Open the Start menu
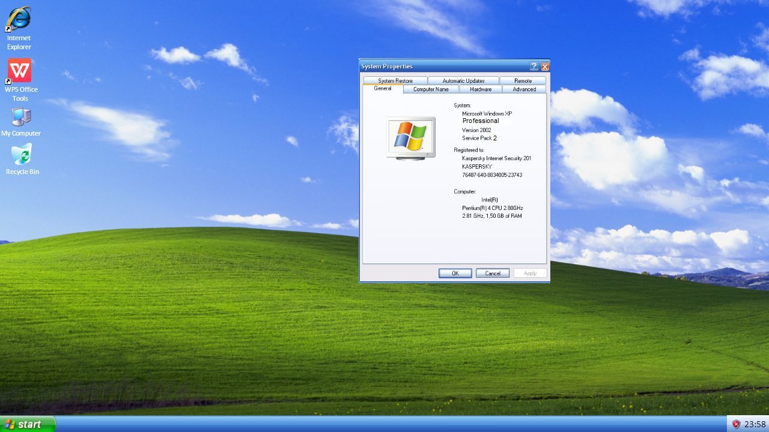This screenshot has width=769, height=432. click(28, 424)
